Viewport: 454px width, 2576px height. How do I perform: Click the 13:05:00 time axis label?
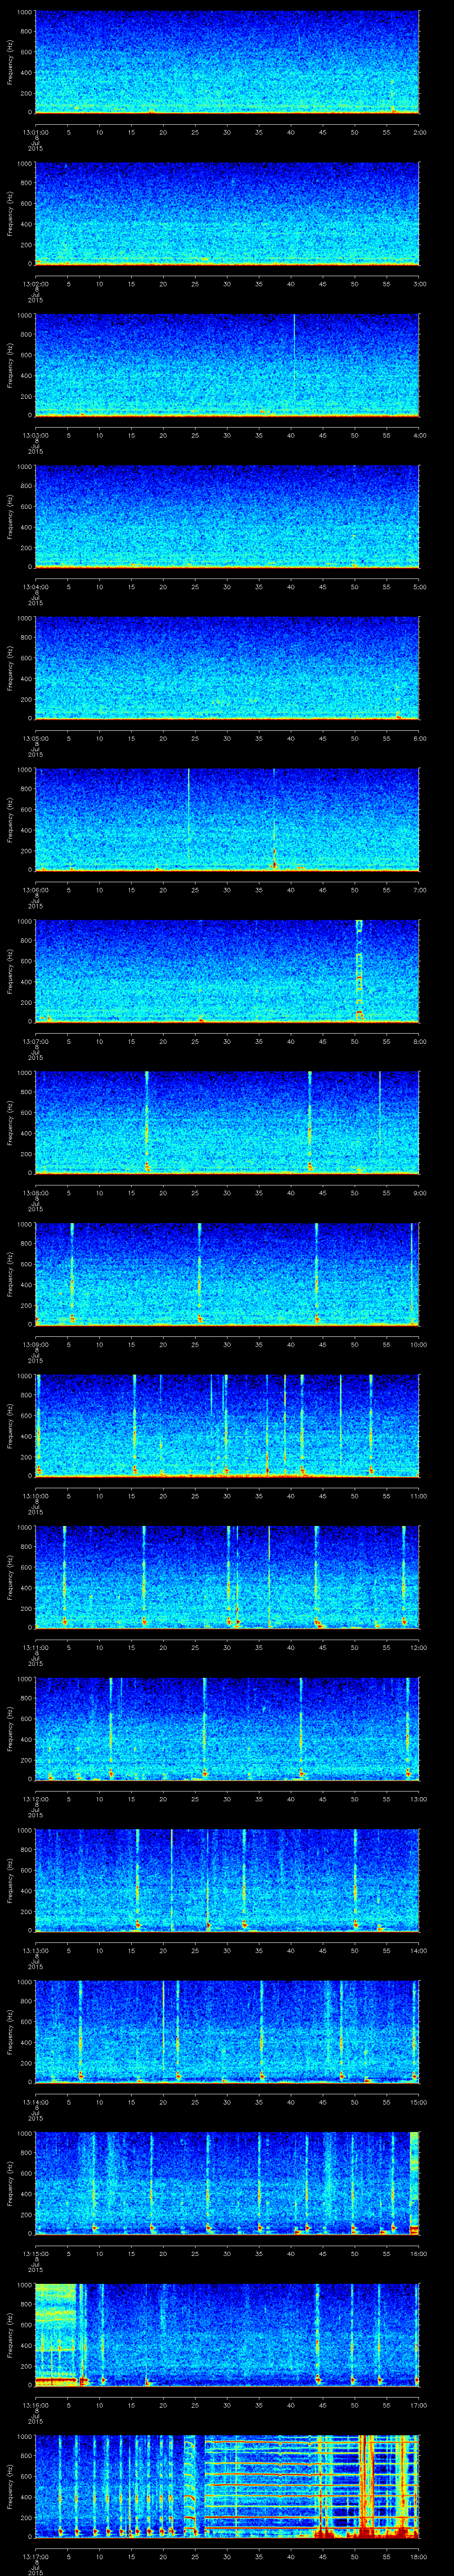(35, 738)
